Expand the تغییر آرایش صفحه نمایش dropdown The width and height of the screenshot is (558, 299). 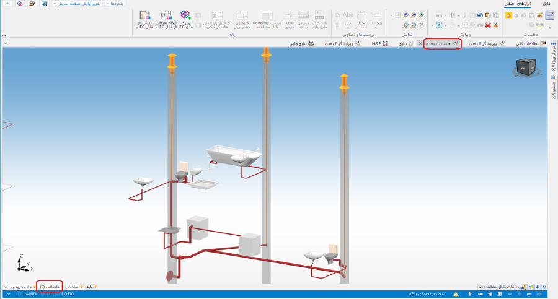coord(77,4)
